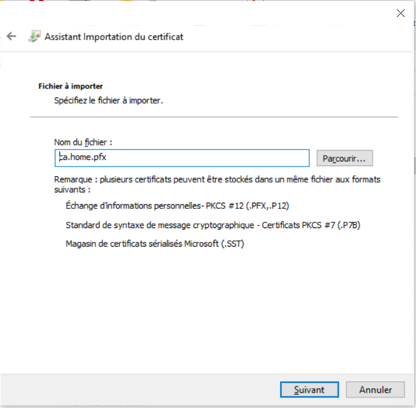Click the 'Assistant Importation du certificat' title
Image resolution: width=416 pixels, height=408 pixels.
(114, 37)
